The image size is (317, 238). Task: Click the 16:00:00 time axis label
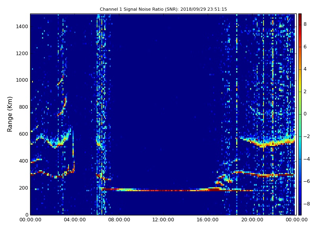tap(208, 220)
